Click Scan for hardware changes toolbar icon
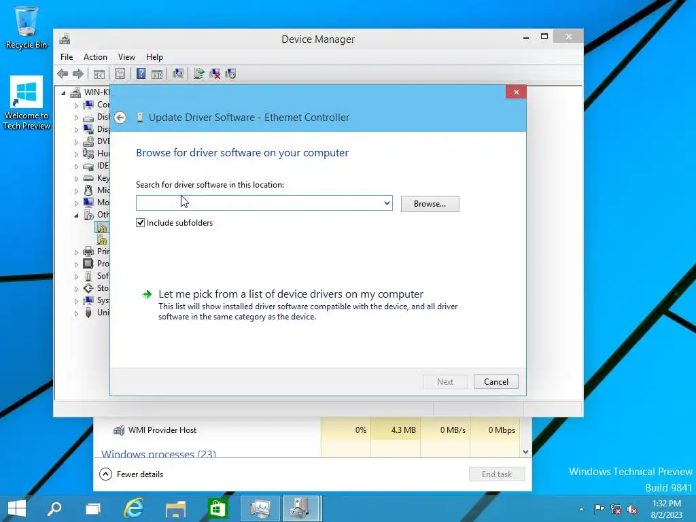The width and height of the screenshot is (696, 522). 178,73
